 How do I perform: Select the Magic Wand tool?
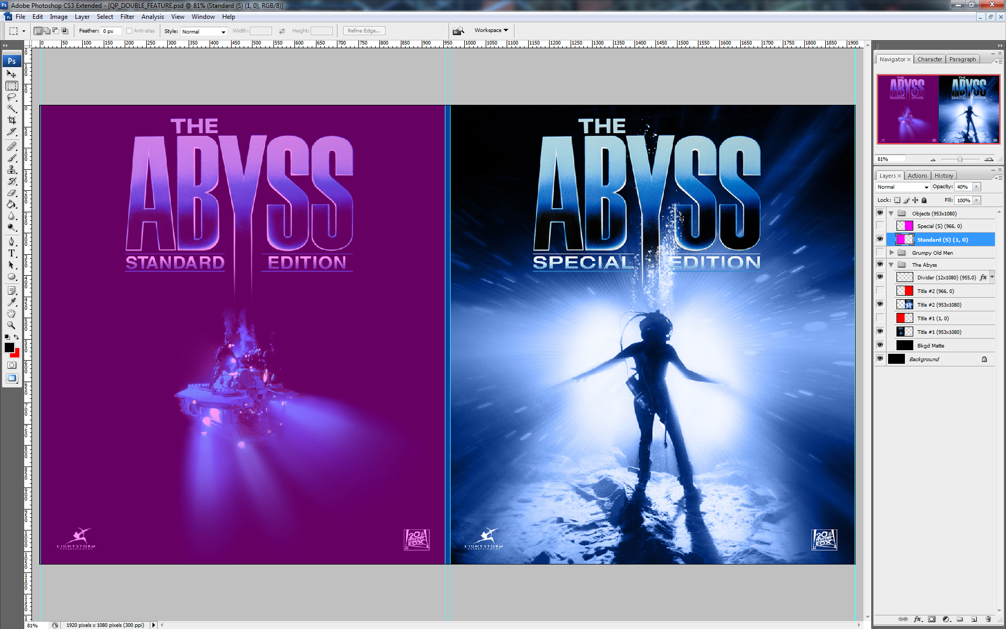click(12, 109)
